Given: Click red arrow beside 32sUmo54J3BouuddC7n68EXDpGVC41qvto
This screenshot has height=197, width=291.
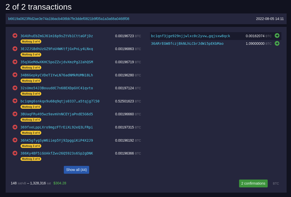Looking at the screenshot, I should pyautogui.click(x=15, y=88).
